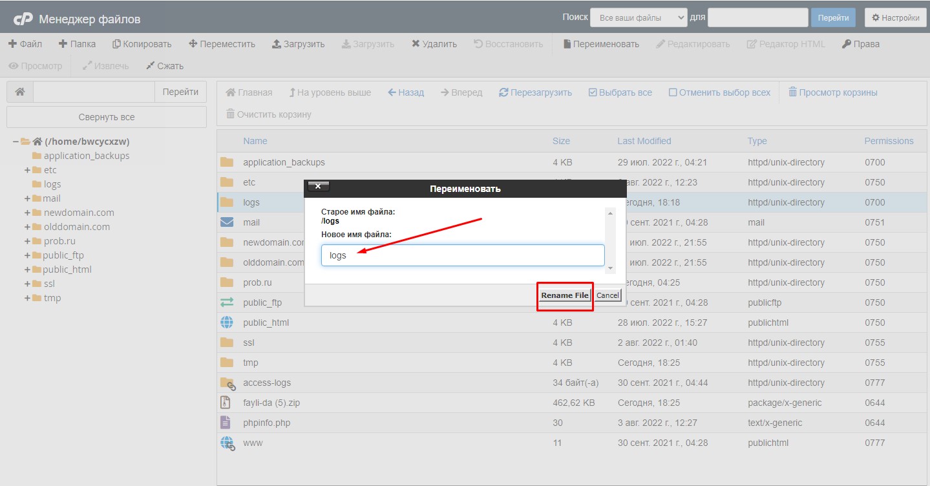Click the mail envelope icon
Image resolution: width=930 pixels, height=486 pixels.
(x=226, y=222)
